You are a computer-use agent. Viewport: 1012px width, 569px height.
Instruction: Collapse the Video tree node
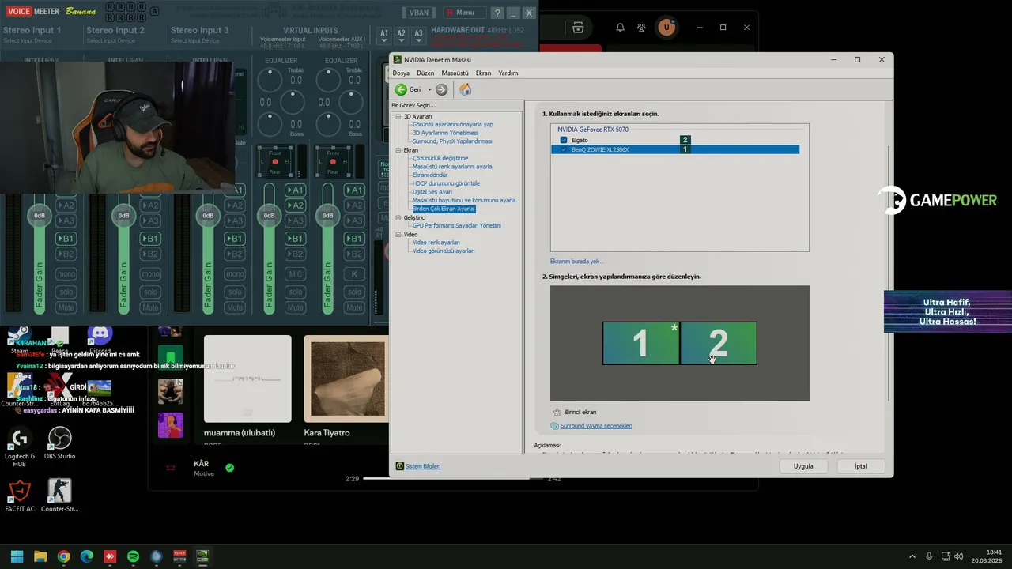399,235
